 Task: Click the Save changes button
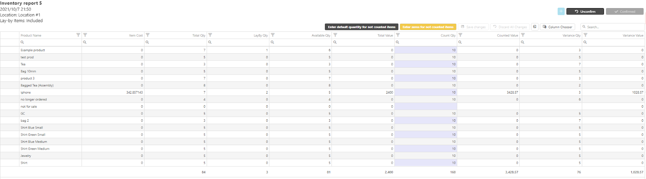[473, 27]
